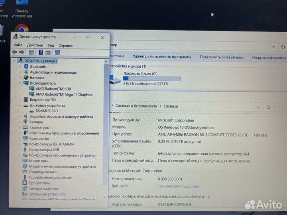The image size is (287, 215).
Task: Click the Клавиатуры keyboard icon
Action: (25, 127)
